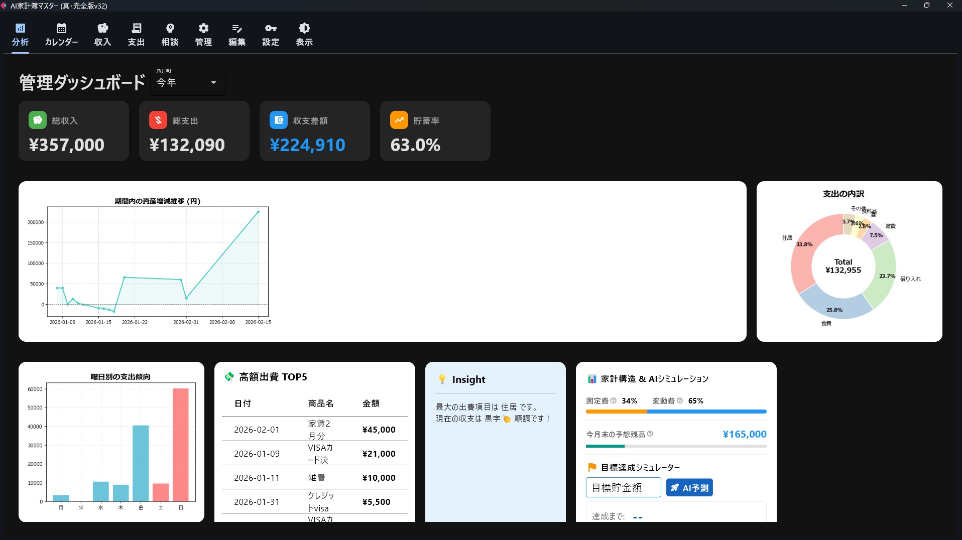
Task: Click help icon next to 今月末の予想残高
Action: [x=650, y=434]
